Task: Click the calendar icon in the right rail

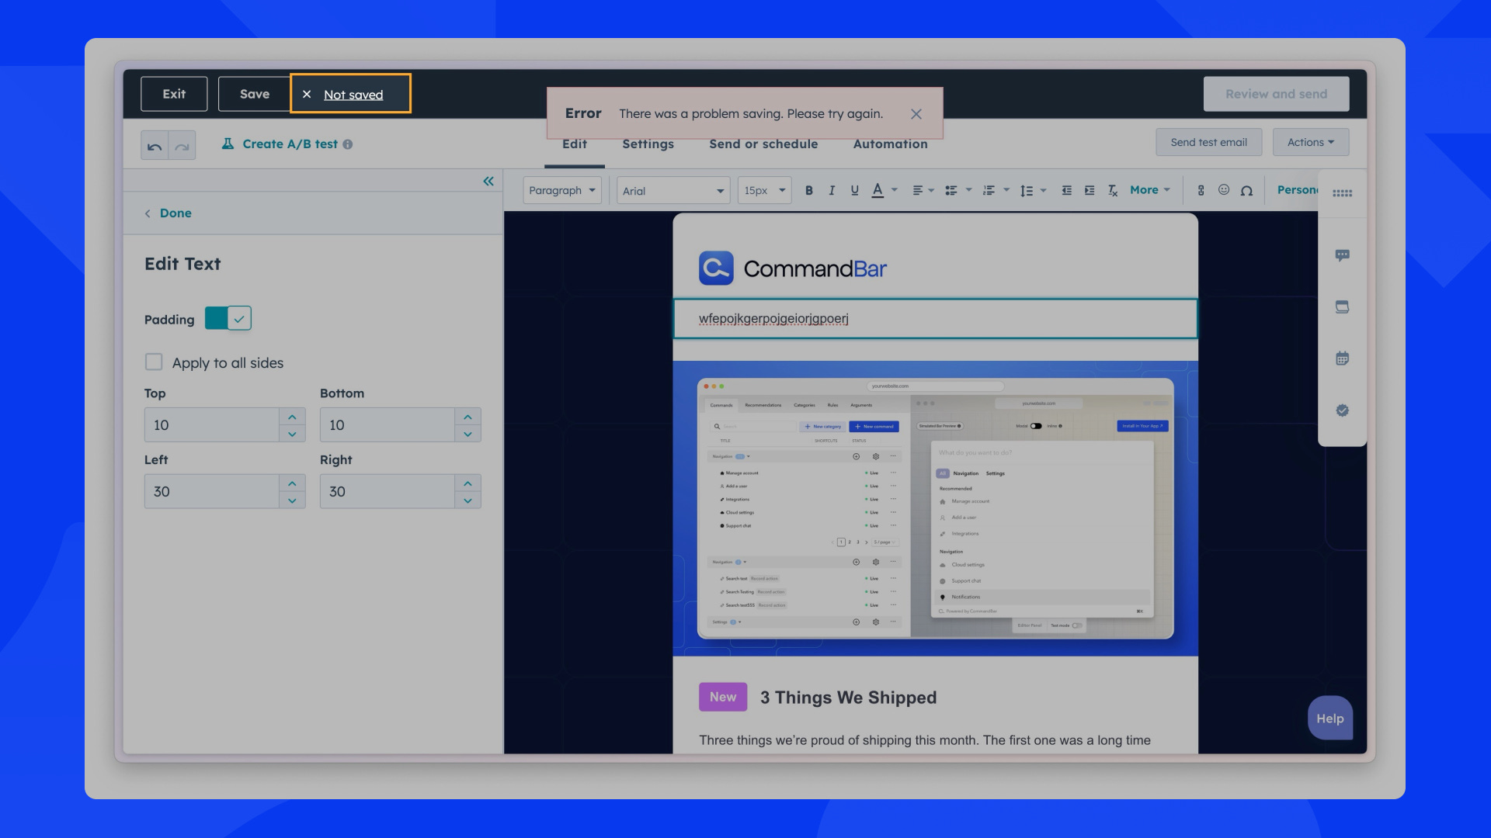Action: coord(1343,358)
